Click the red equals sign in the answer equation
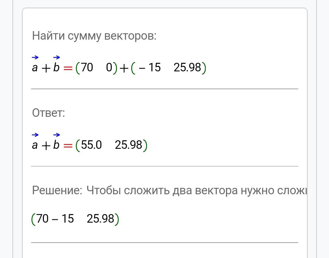Screen dimensions: 329x258 point(68,145)
